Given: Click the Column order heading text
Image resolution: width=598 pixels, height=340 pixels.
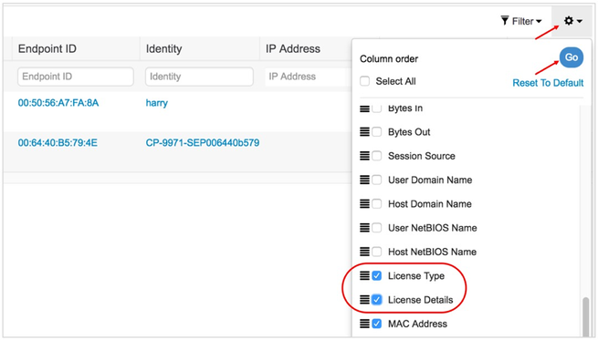Looking at the screenshot, I should coord(389,59).
